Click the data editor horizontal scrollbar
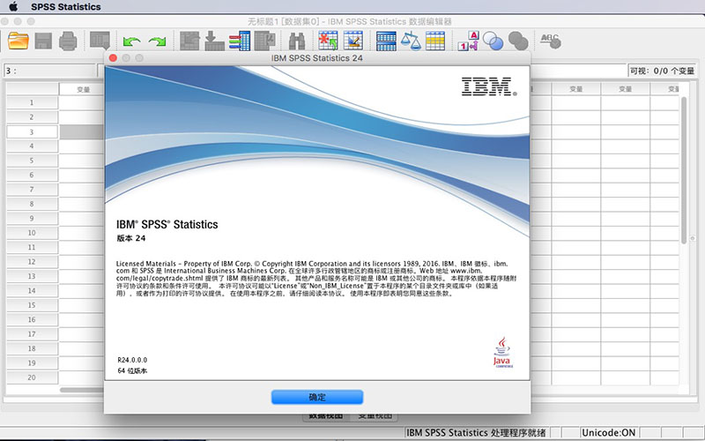This screenshot has height=441, width=705. [82, 390]
